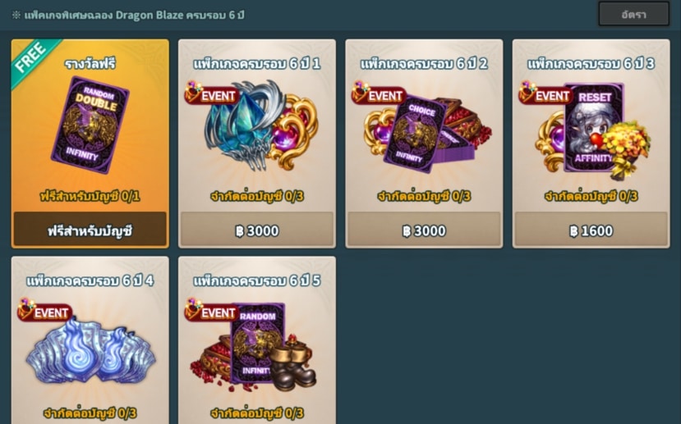Buy anniversary package 1 for ฿3000
681x424 pixels.
pos(257,230)
